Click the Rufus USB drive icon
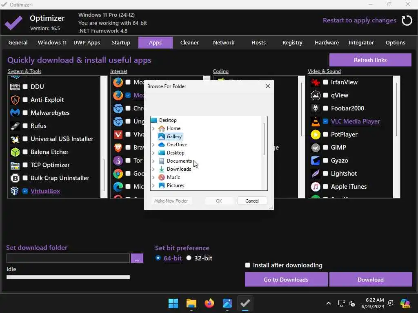The width and height of the screenshot is (418, 313). pos(15,126)
